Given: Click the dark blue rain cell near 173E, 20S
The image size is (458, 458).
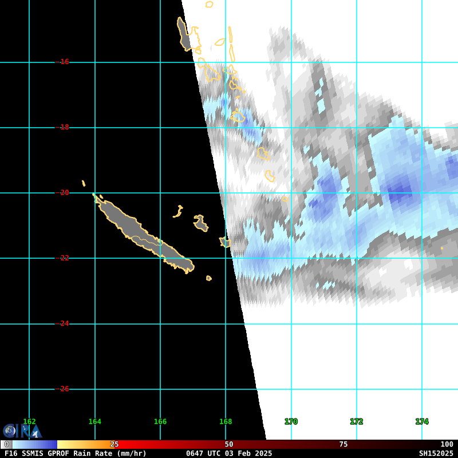Looking at the screenshot, I should click(400, 193).
